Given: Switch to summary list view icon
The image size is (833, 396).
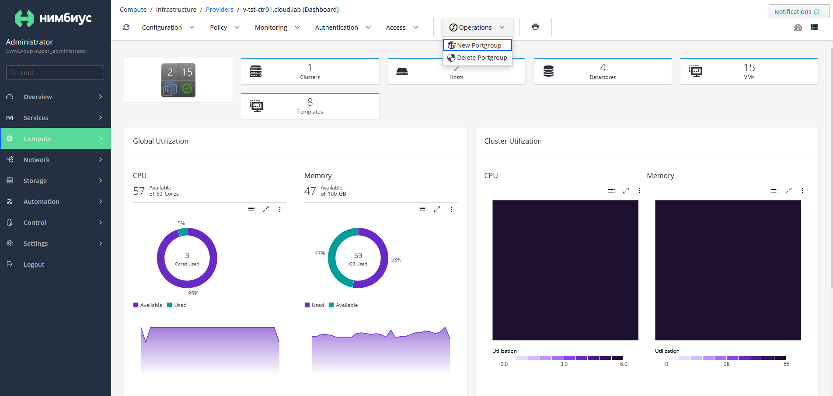Looking at the screenshot, I should point(814,27).
